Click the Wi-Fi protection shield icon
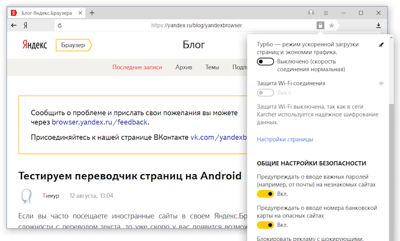The height and width of the screenshot is (241, 400). [x=381, y=83]
